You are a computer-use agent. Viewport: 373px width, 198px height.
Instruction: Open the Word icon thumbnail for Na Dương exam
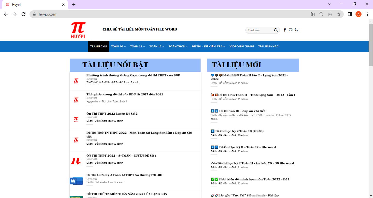(76, 181)
